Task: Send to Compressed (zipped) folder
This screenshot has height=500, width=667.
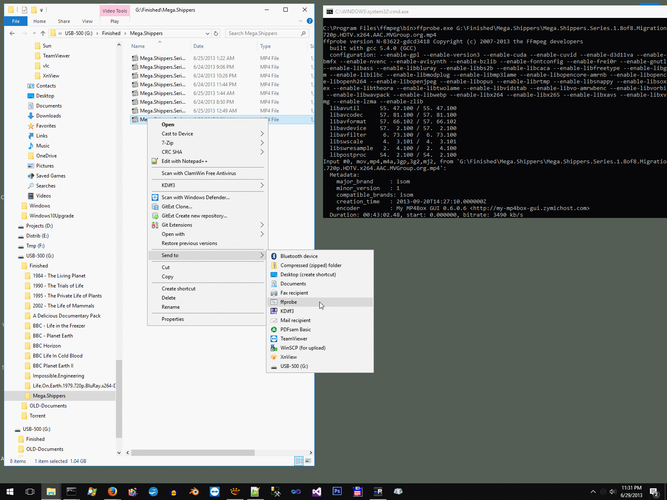Action: [320, 265]
